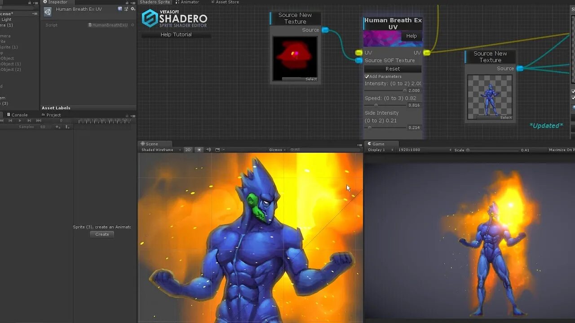The width and height of the screenshot is (575, 323).
Task: Click the character texture node's Source output connector
Action: (520, 69)
